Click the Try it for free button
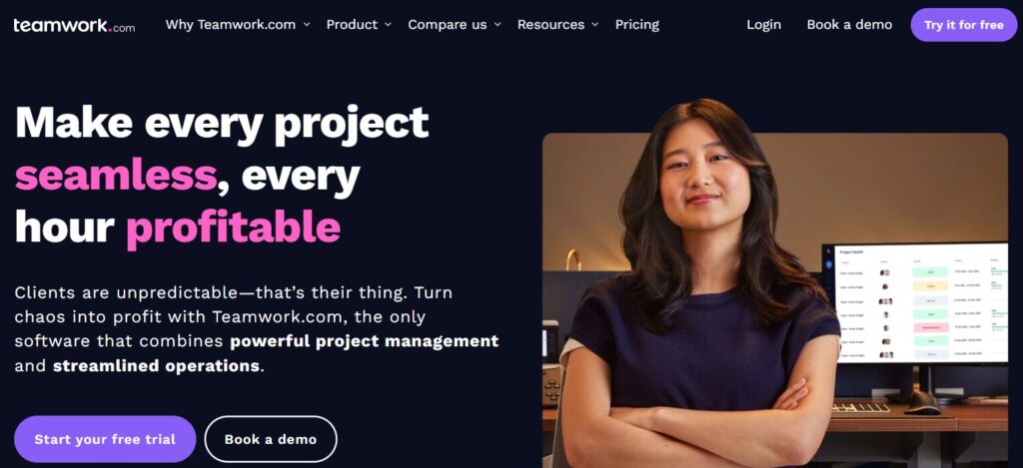The width and height of the screenshot is (1023, 468). click(x=964, y=25)
